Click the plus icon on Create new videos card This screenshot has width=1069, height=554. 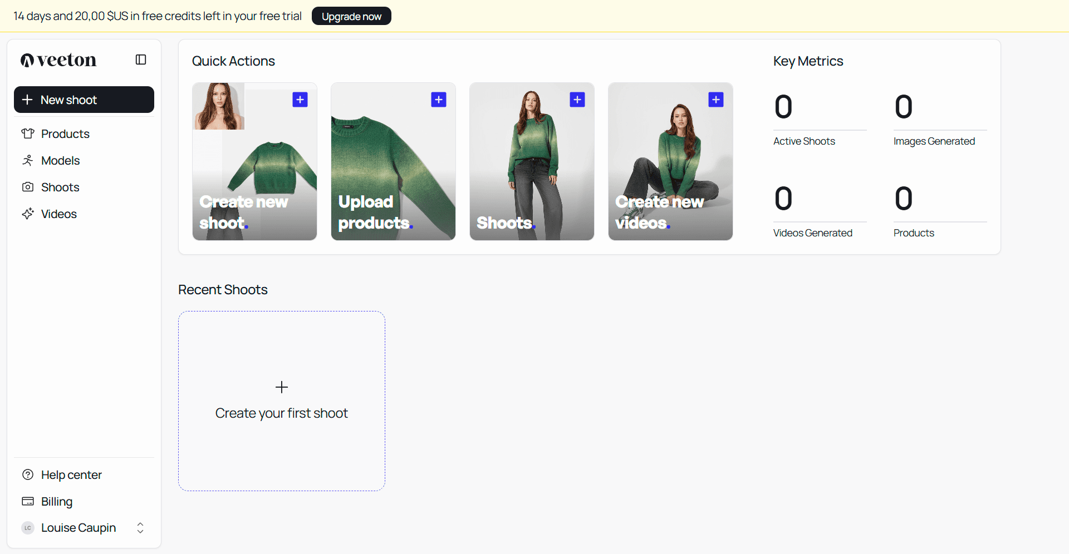[716, 100]
